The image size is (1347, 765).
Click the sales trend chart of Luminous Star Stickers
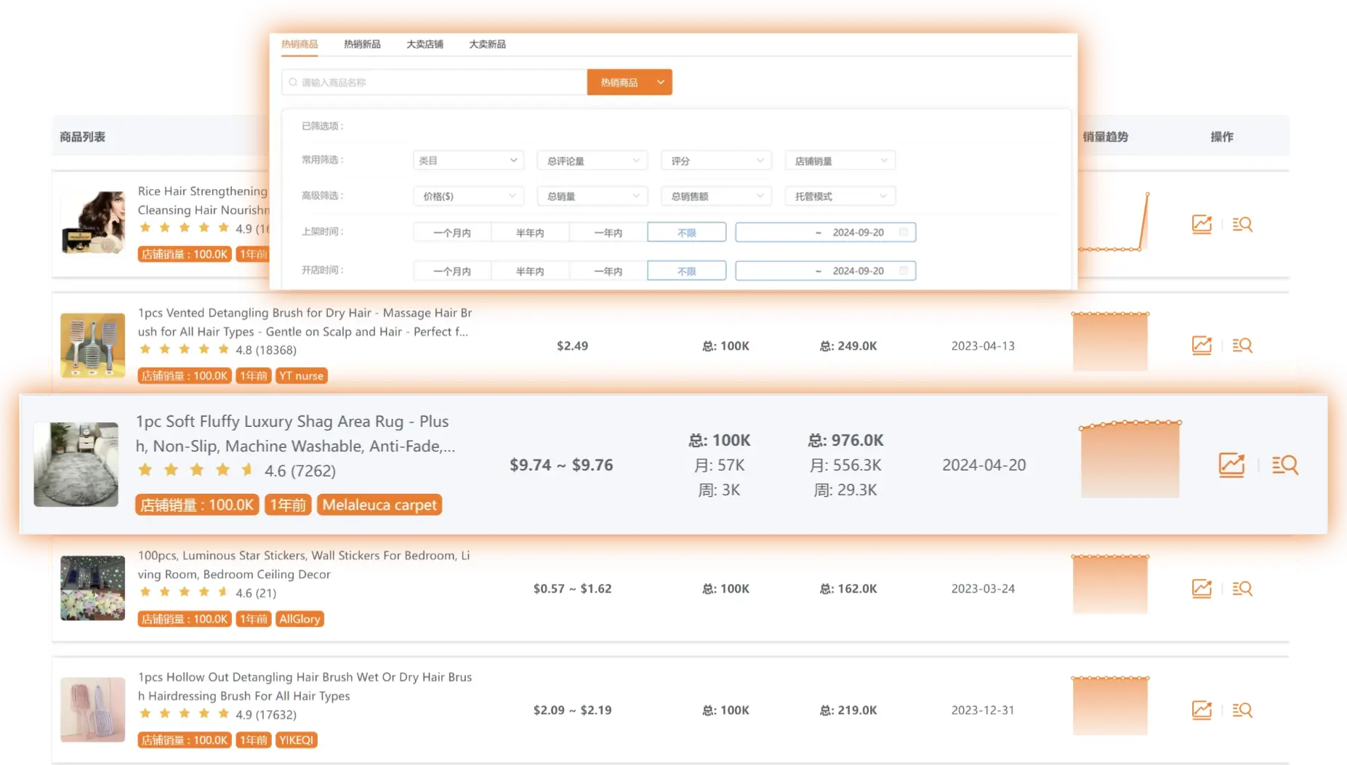pos(1110,584)
